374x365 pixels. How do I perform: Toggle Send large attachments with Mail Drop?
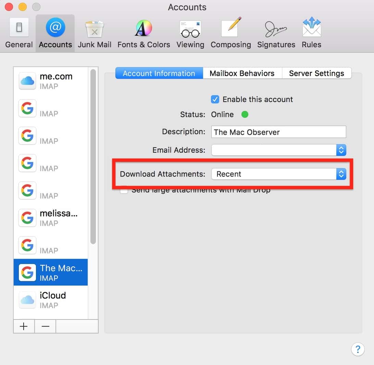coord(124,190)
